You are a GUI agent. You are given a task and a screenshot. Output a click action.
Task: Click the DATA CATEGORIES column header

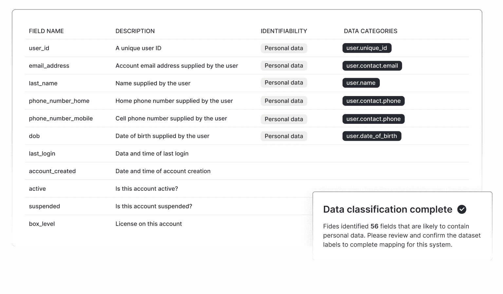tap(370, 31)
